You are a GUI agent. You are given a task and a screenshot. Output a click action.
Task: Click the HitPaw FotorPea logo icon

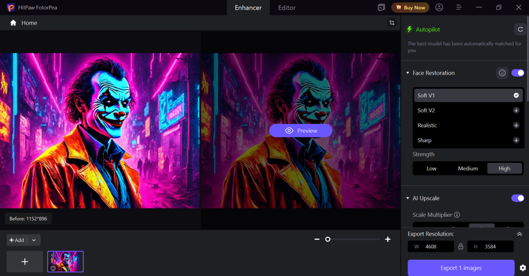click(11, 7)
